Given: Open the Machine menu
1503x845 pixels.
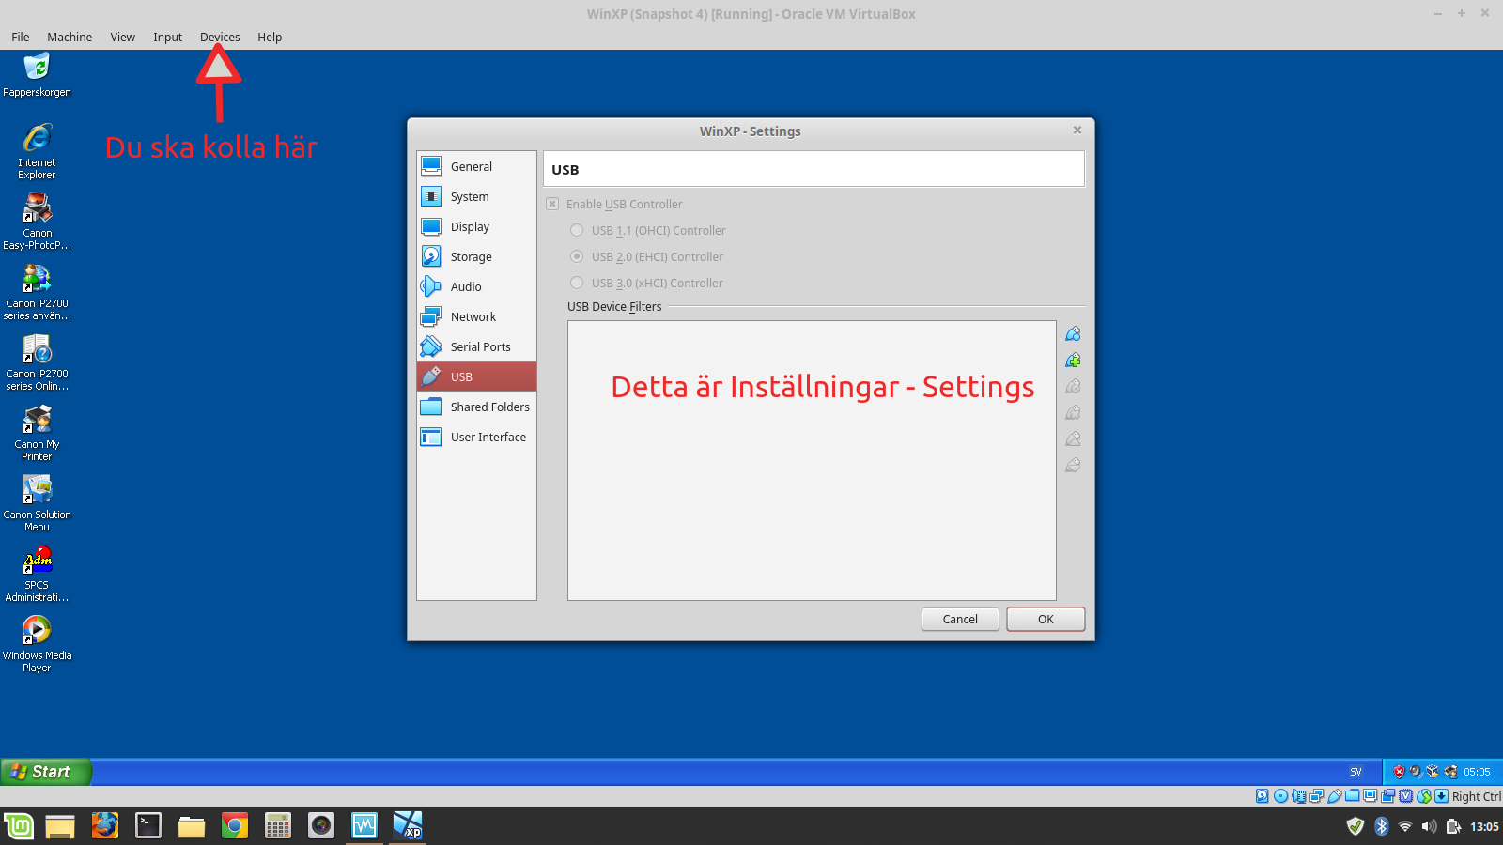Looking at the screenshot, I should point(70,38).
